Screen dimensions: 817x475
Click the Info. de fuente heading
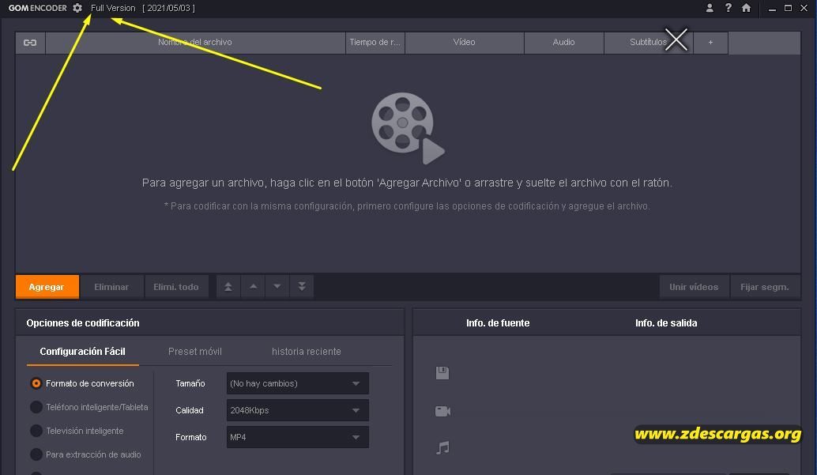point(498,322)
